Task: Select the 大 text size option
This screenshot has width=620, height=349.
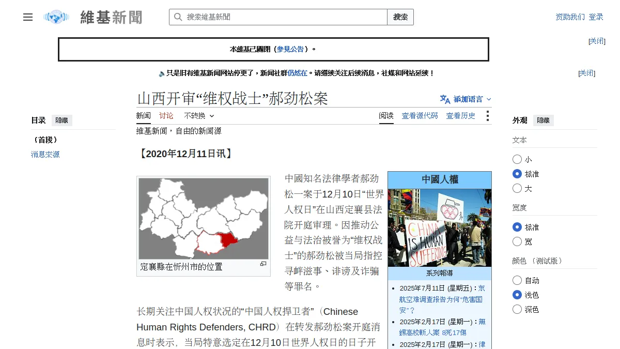Action: coord(517,188)
